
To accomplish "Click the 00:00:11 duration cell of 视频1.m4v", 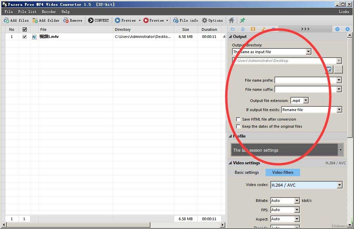I will click(209, 37).
